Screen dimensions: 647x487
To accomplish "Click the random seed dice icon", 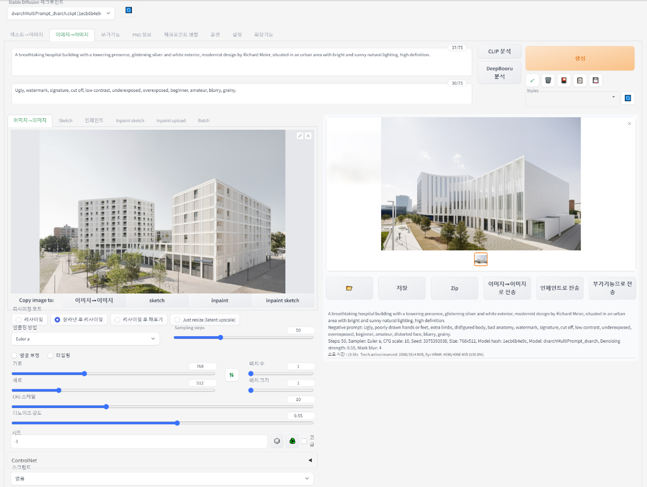I will click(x=277, y=441).
